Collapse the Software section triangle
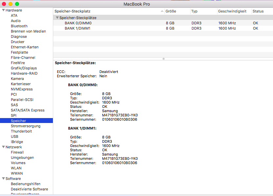The width and height of the screenshot is (273, 196). point(3,179)
